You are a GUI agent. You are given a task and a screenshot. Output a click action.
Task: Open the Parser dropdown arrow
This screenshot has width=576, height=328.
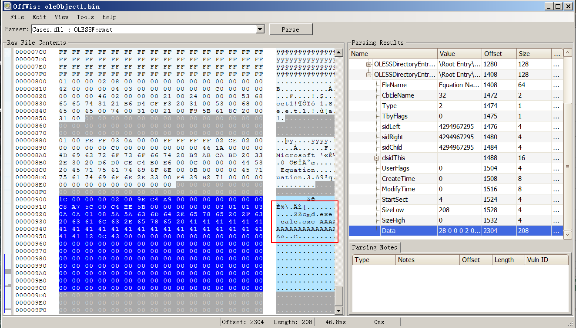[x=260, y=30]
